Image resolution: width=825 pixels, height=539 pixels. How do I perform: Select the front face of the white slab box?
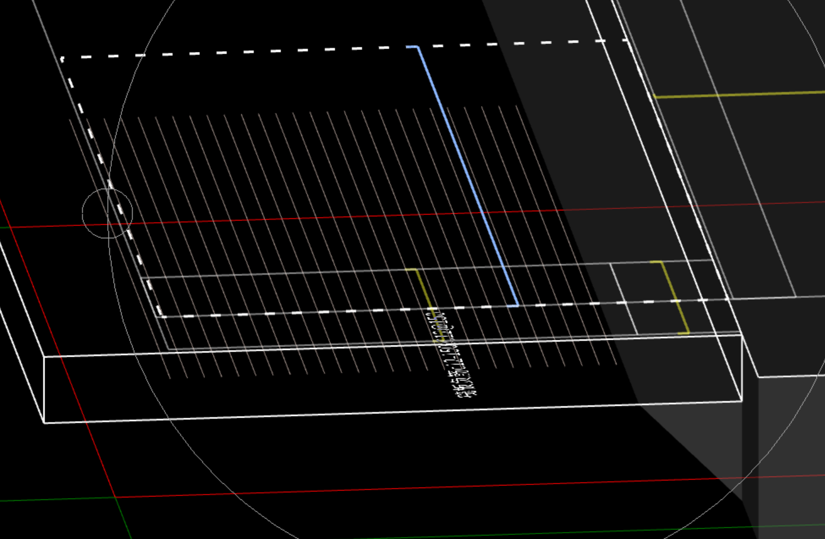coord(392,379)
